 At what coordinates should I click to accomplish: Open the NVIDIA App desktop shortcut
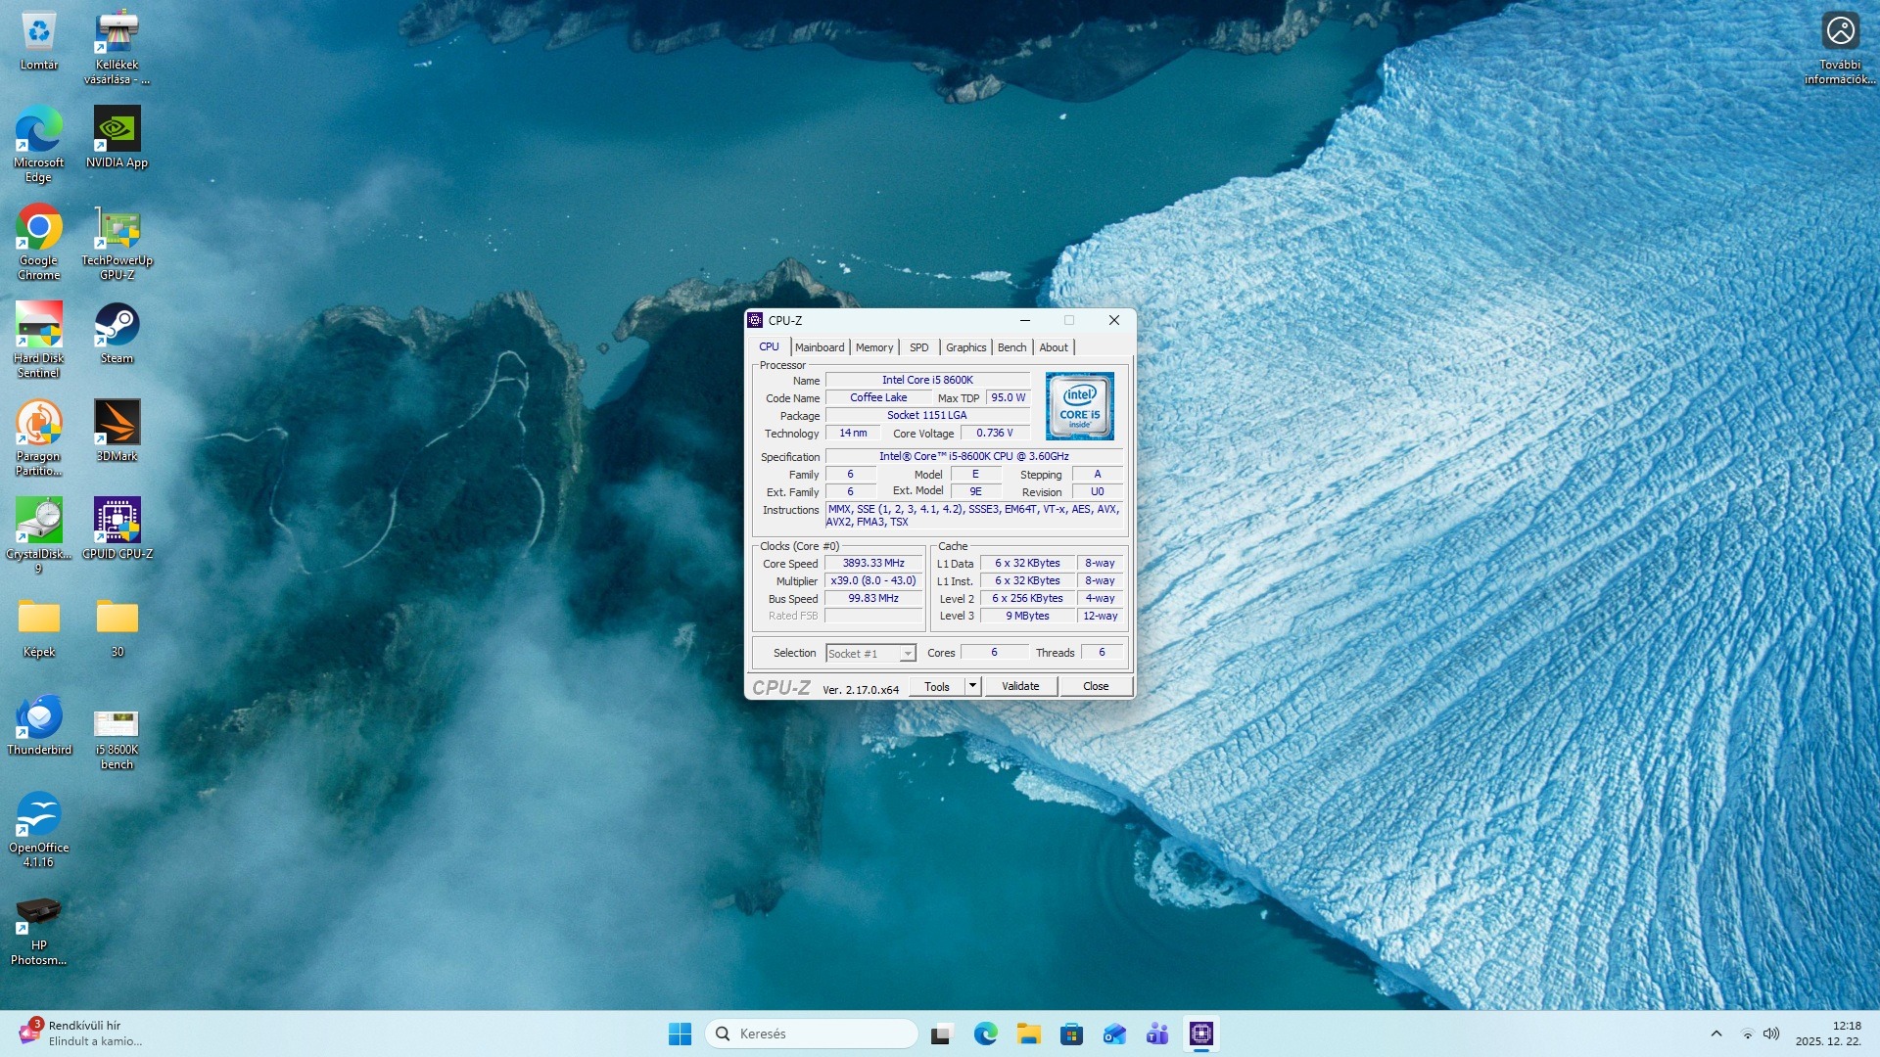(x=117, y=130)
